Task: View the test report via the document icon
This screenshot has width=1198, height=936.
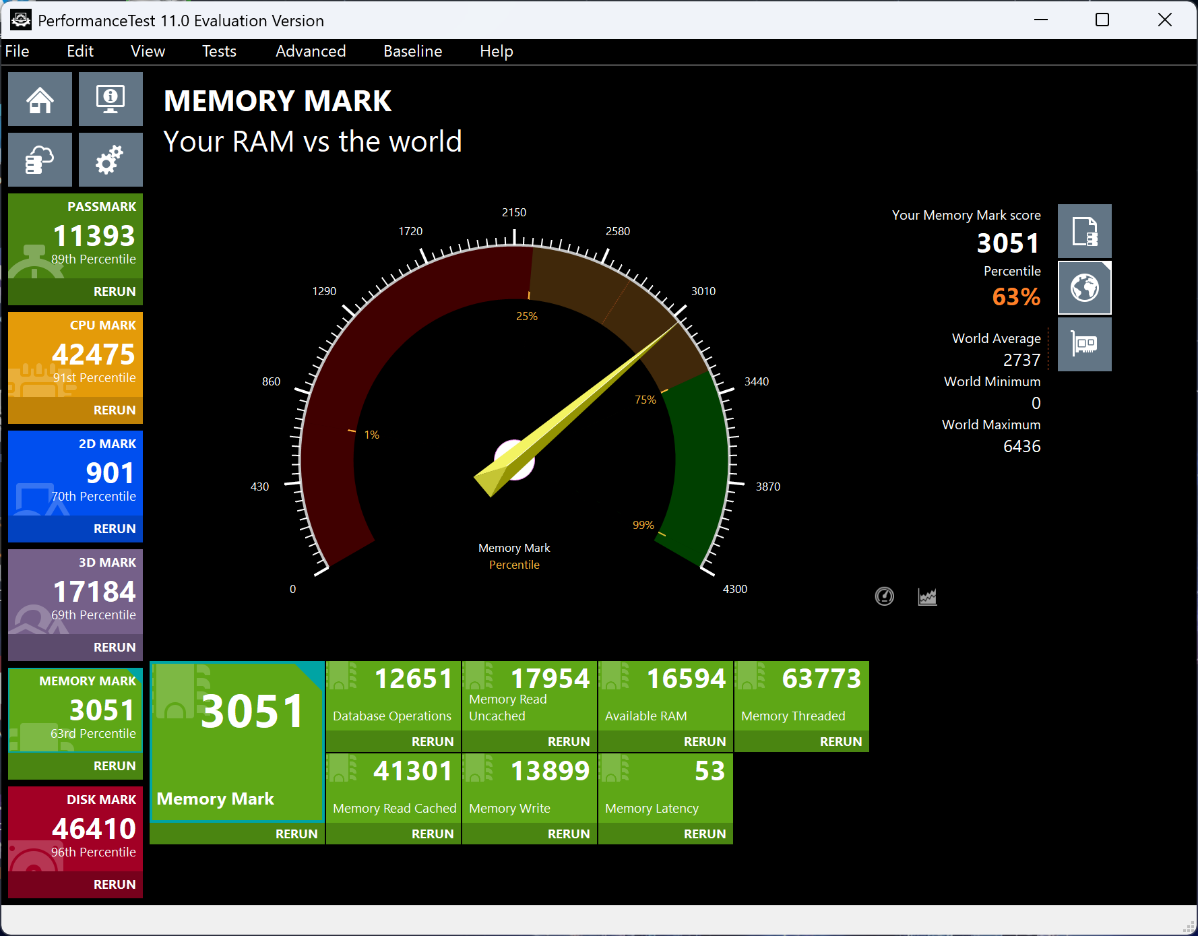Action: coord(1084,231)
